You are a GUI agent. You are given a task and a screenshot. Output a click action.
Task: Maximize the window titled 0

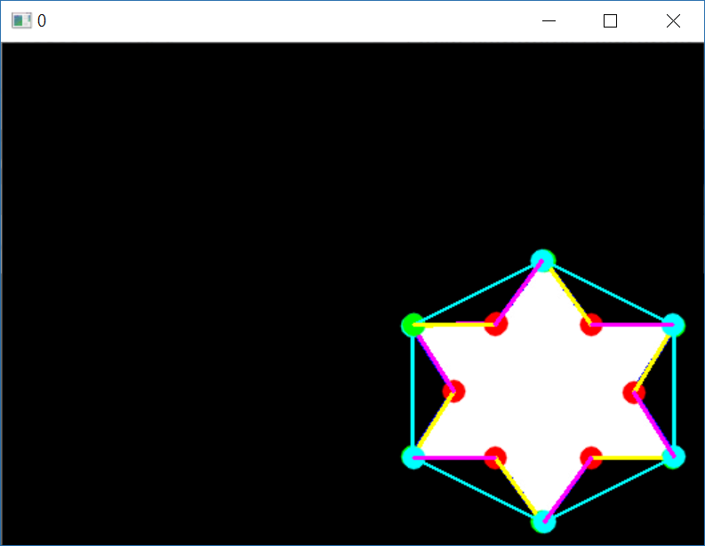click(x=610, y=20)
